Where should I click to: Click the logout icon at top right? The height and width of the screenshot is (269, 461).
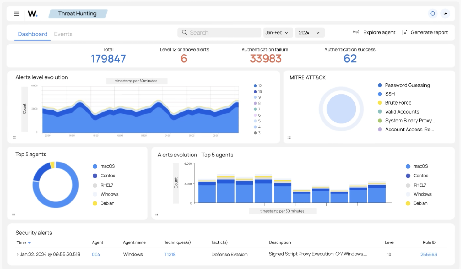[x=445, y=14]
